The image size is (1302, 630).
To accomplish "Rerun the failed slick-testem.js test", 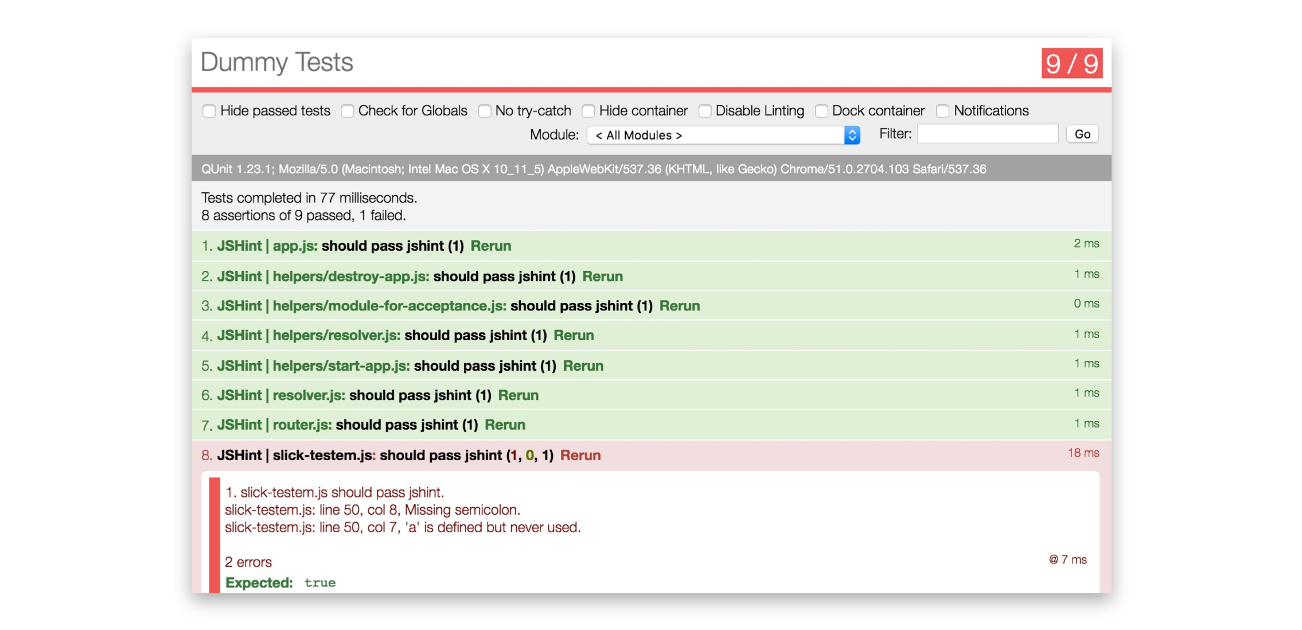I will click(580, 455).
